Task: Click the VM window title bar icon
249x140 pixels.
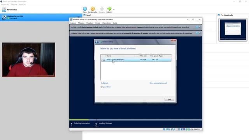Action: click(71, 19)
